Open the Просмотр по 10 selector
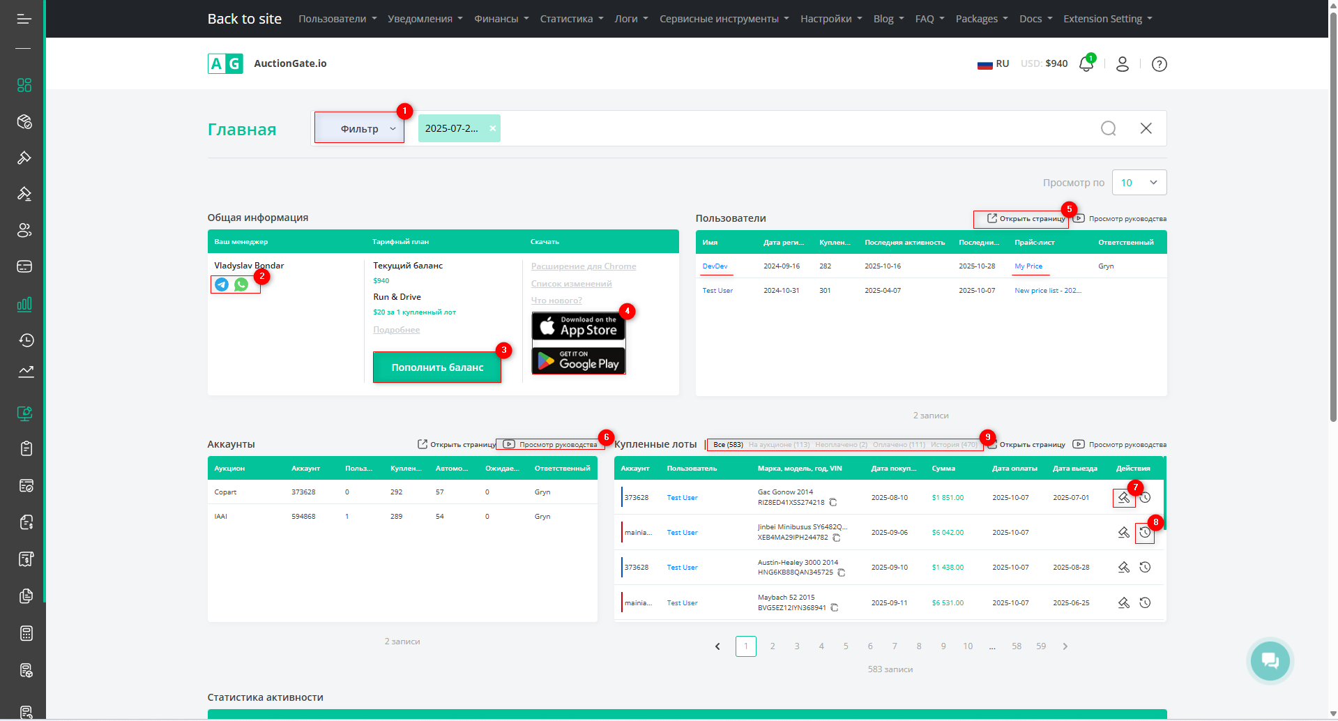The image size is (1338, 721). 1139,183
